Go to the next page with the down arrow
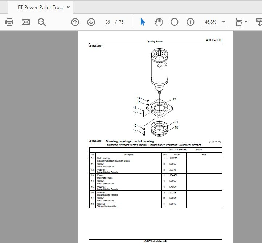This screenshot has width=262, height=243. coord(91,22)
